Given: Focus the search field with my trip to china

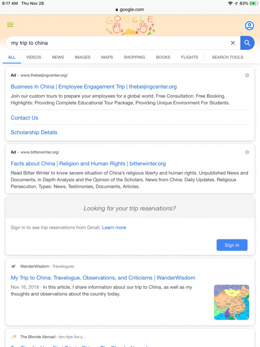Looking at the screenshot, I should (x=117, y=43).
